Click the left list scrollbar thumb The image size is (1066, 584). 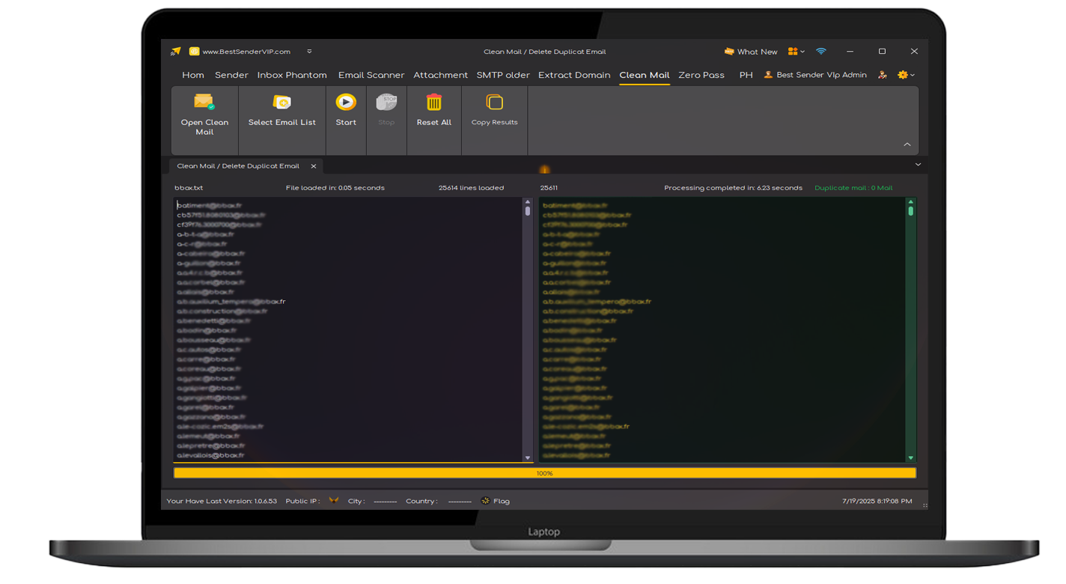tap(527, 211)
